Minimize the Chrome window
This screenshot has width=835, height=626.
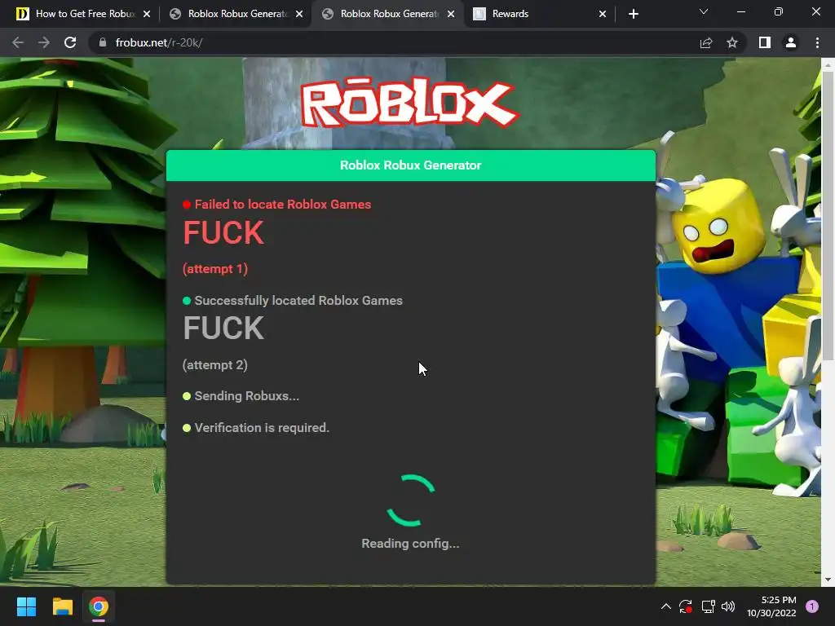click(740, 11)
